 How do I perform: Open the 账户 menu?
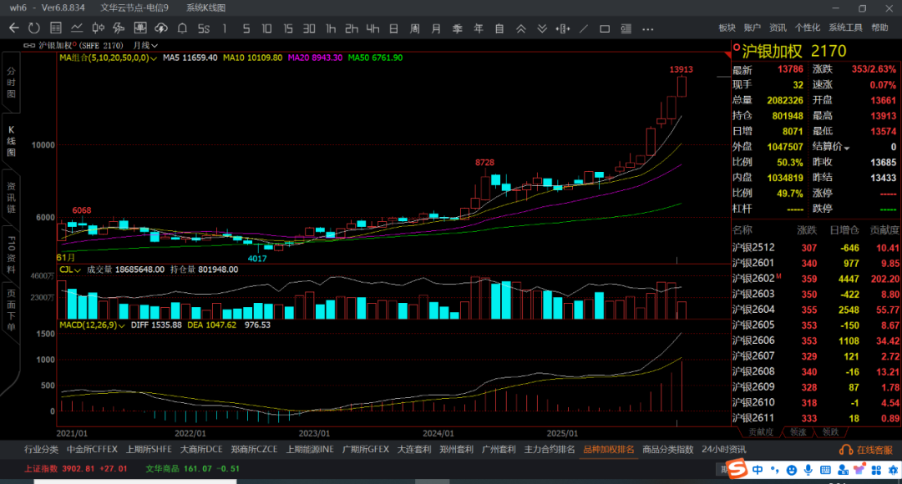(753, 28)
